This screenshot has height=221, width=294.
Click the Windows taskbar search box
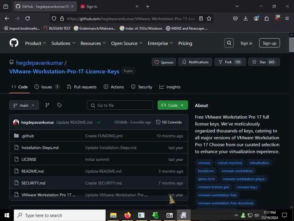point(60,215)
